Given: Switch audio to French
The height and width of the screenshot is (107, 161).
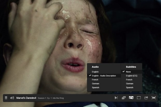Looking at the screenshot, I should 104,80.
